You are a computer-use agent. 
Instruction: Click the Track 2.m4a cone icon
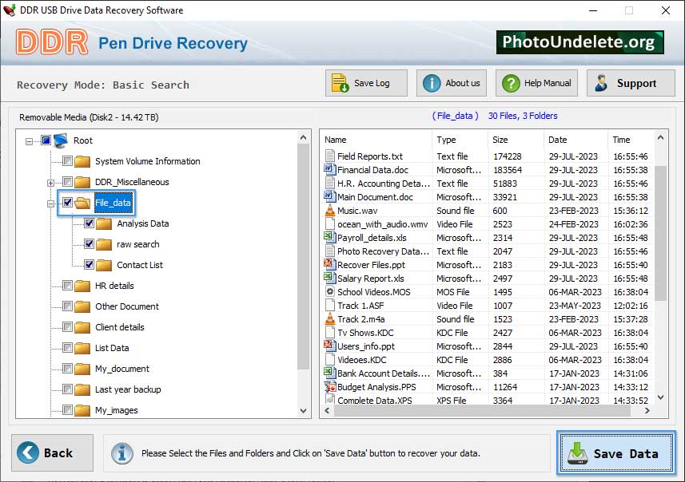[x=330, y=319]
